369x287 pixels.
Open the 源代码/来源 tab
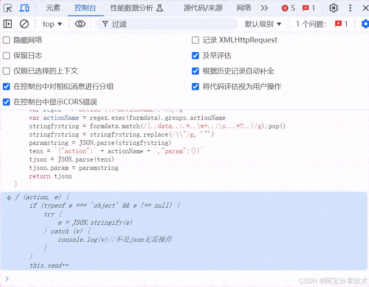coord(203,8)
